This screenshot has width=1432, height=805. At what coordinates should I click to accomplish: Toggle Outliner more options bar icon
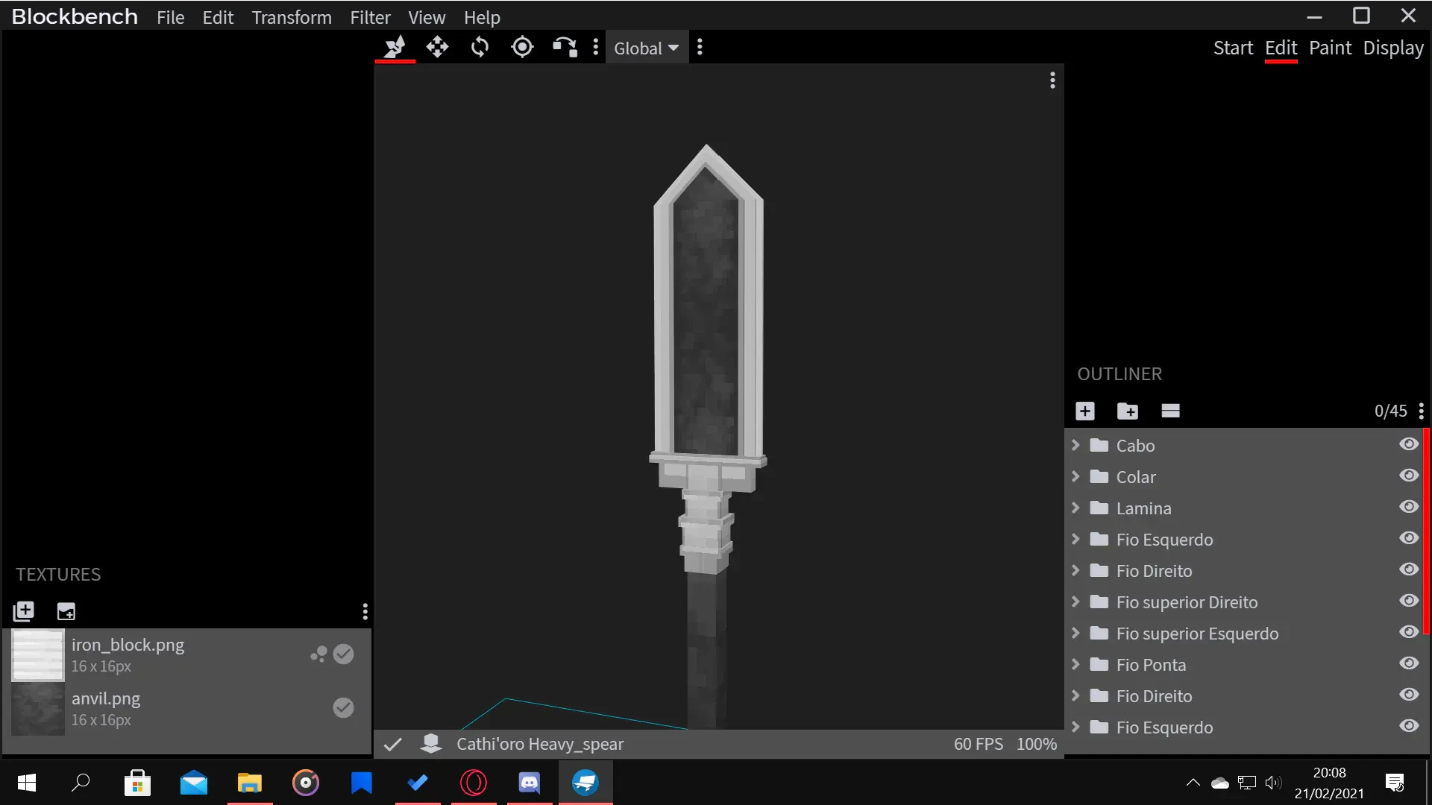point(1170,411)
